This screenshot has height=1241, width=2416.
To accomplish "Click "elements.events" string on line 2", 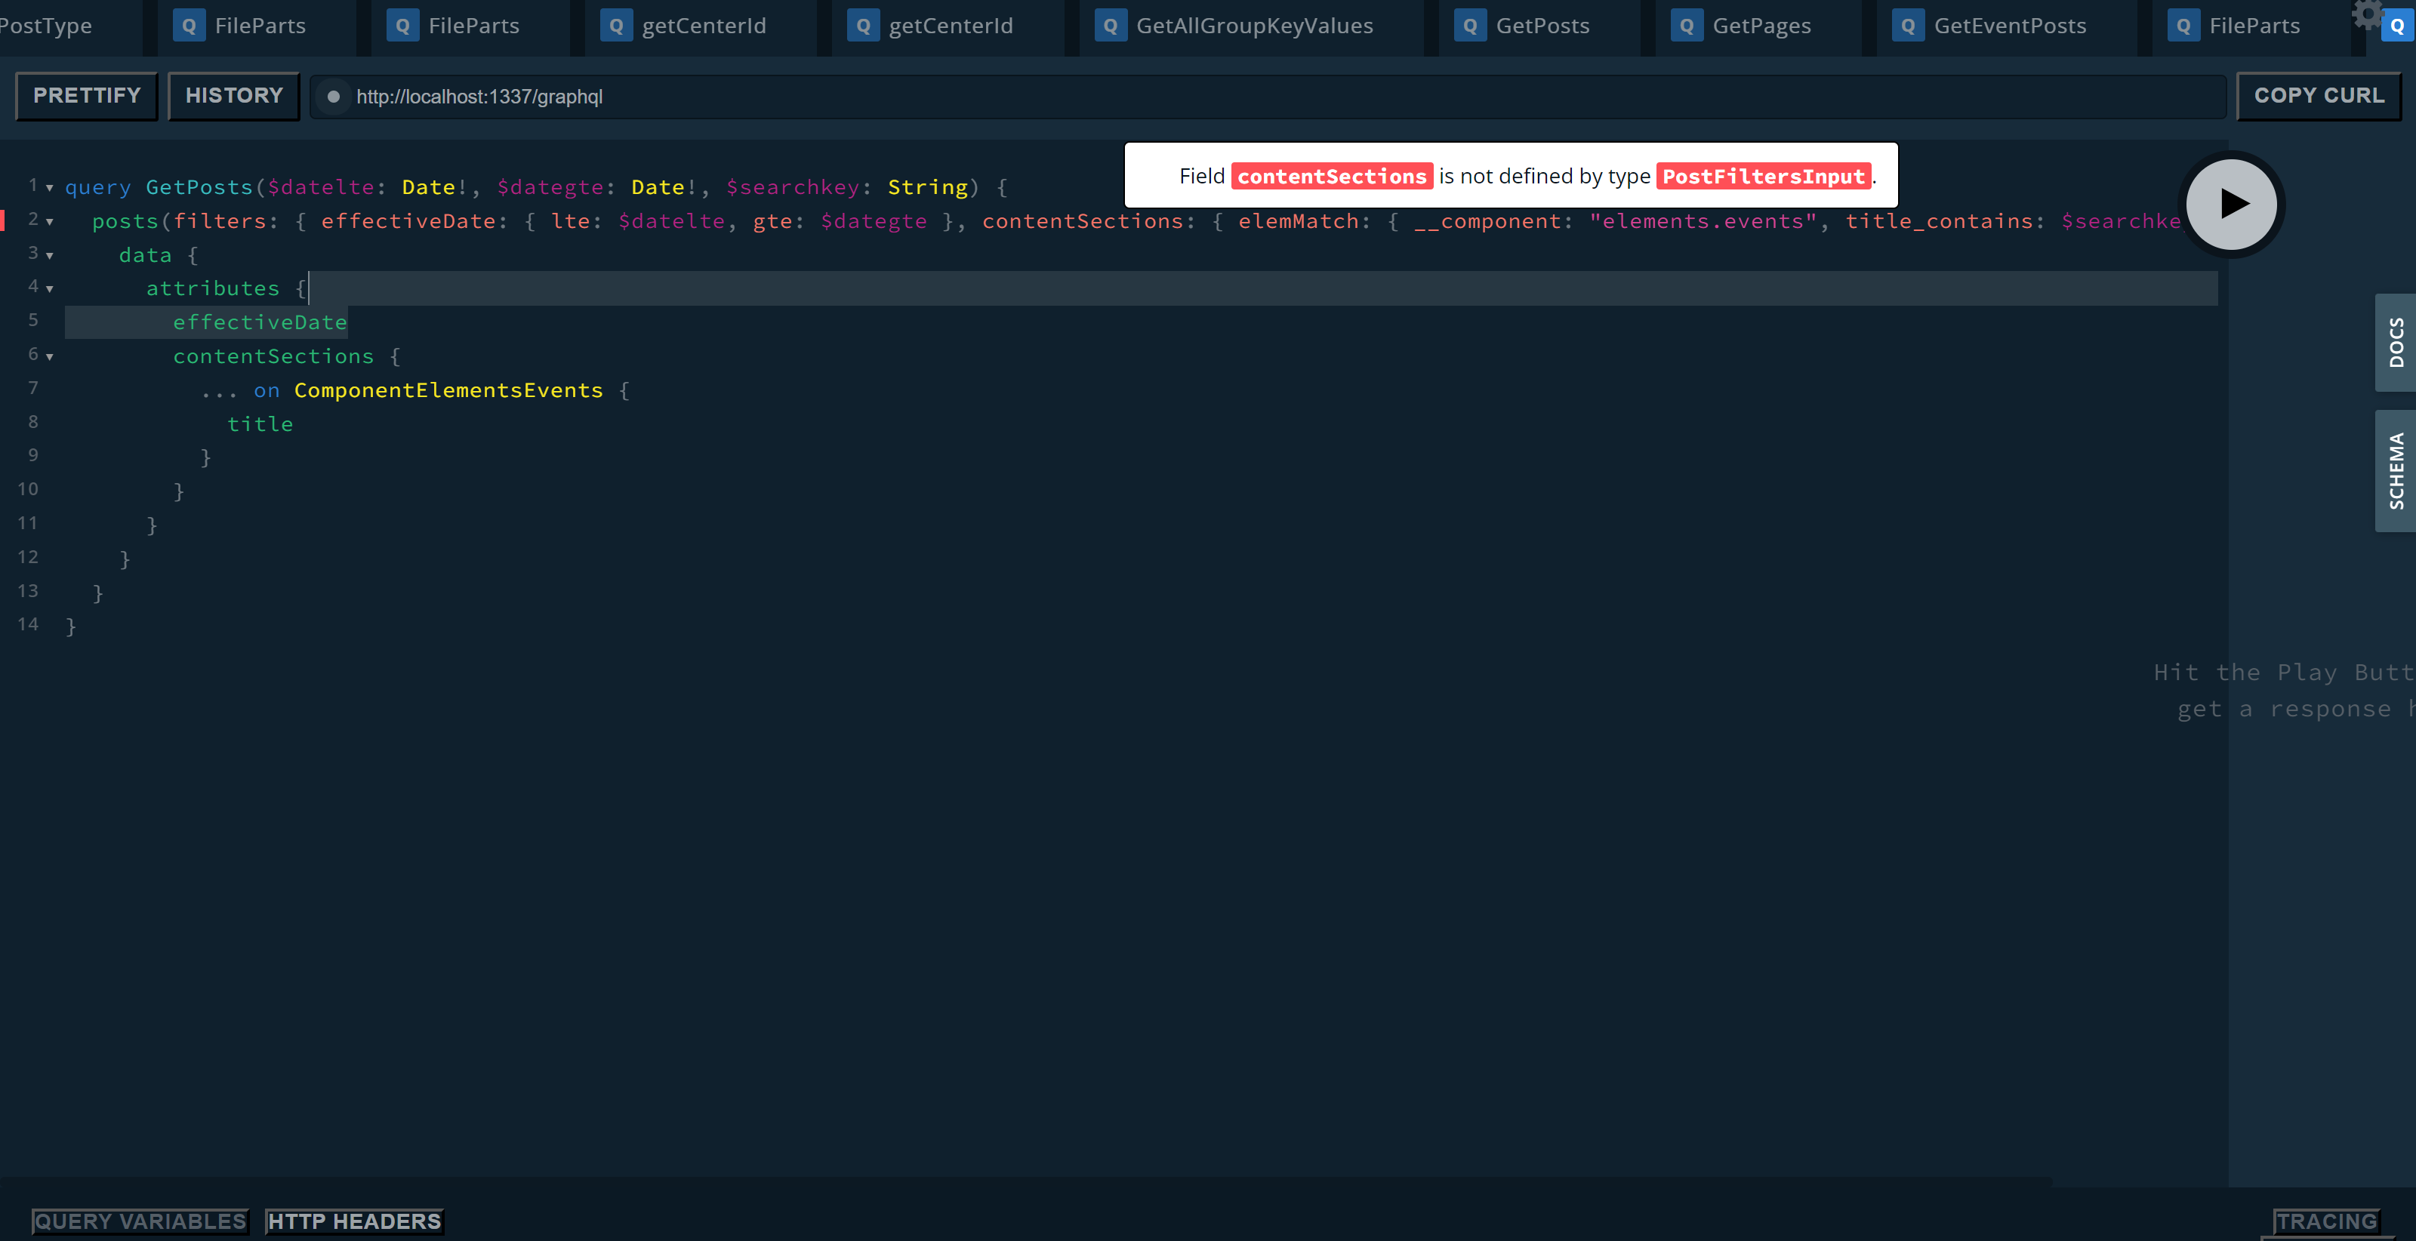I will pos(1703,221).
